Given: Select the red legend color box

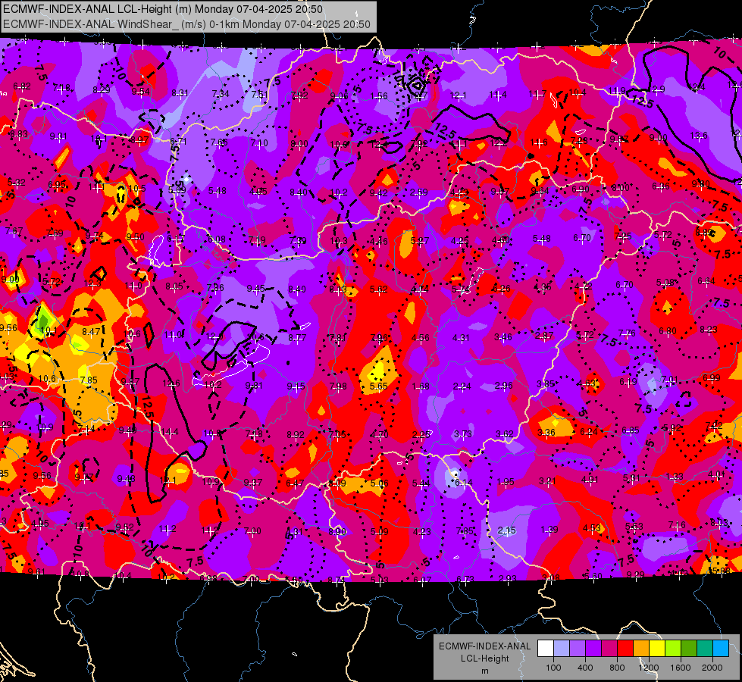Looking at the screenshot, I should pyautogui.click(x=625, y=649).
